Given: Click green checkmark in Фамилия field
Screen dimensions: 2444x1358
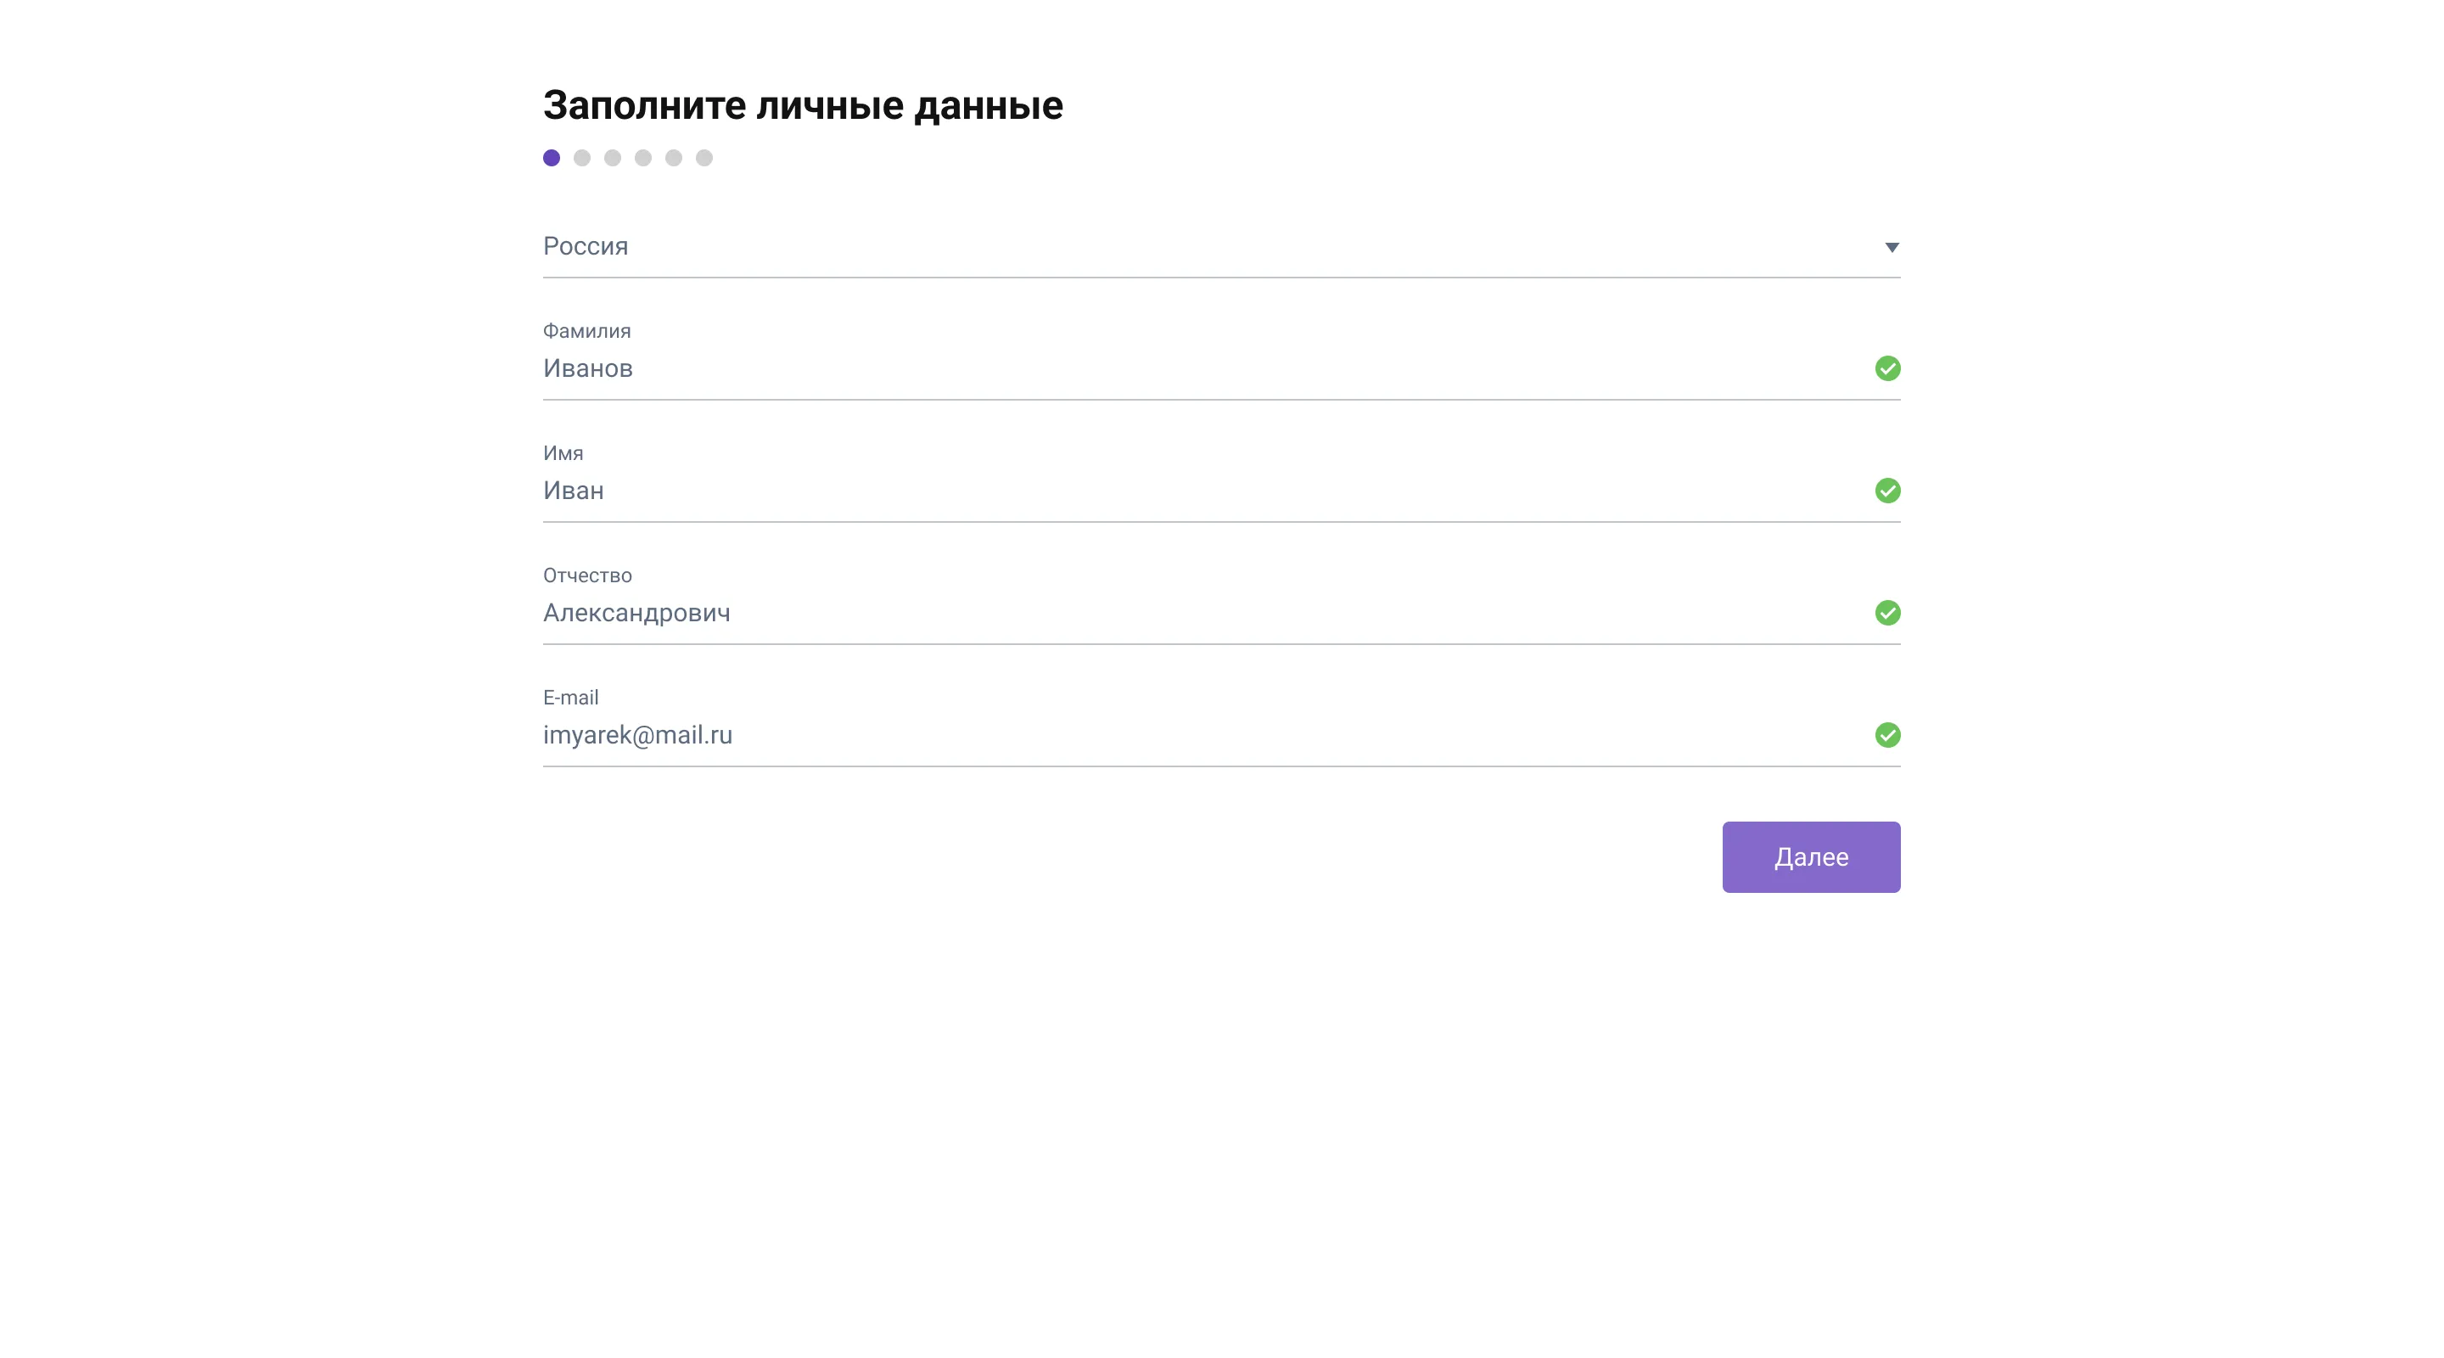Looking at the screenshot, I should [x=1887, y=368].
